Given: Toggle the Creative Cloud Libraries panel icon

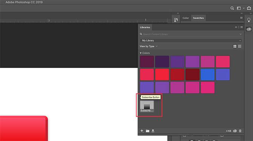Looking at the screenshot, I should [249, 29].
